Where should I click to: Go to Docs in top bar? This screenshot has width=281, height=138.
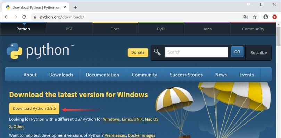pos(115,29)
